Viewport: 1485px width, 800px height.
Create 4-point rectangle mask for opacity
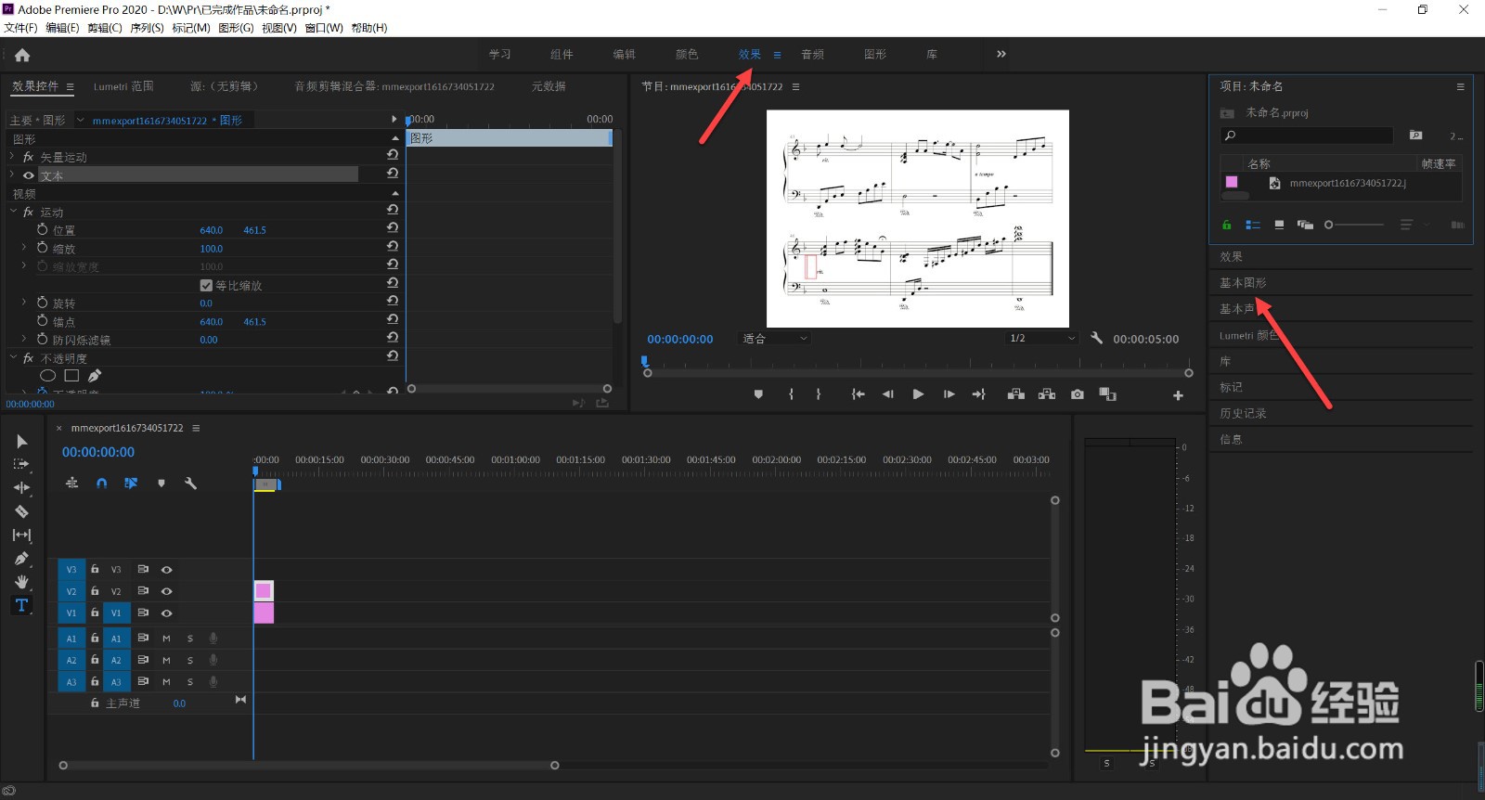[71, 376]
